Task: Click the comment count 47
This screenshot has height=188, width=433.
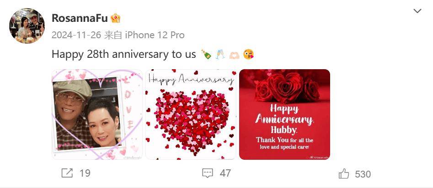Action: point(225,173)
